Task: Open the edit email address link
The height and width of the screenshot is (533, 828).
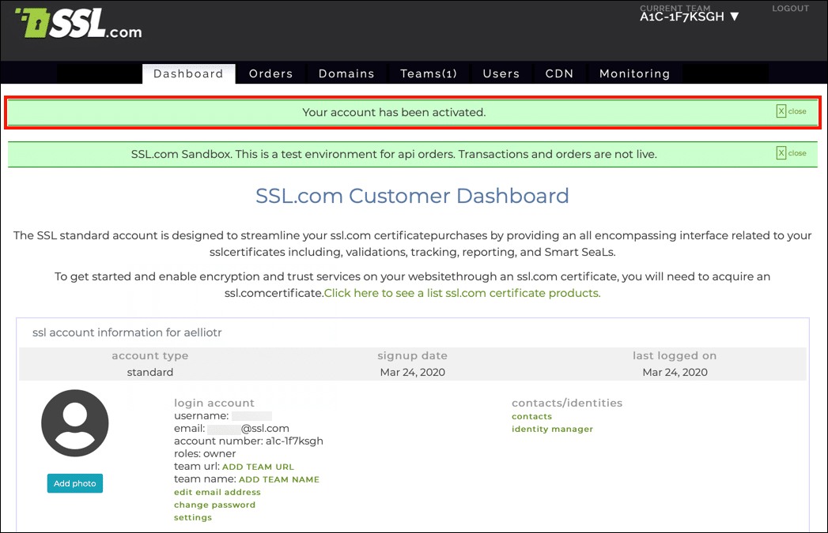Action: (x=217, y=492)
